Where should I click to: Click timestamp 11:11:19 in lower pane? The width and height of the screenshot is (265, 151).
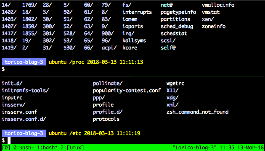click(x=128, y=133)
